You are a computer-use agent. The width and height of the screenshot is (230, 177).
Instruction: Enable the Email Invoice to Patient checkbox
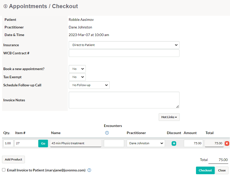(x=4, y=170)
